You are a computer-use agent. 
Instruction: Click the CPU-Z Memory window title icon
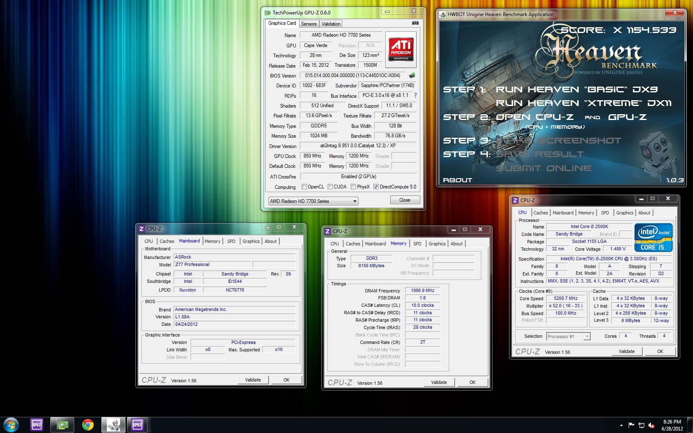point(328,231)
